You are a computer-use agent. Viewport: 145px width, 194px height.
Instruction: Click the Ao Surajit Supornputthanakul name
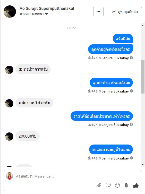[47, 9]
